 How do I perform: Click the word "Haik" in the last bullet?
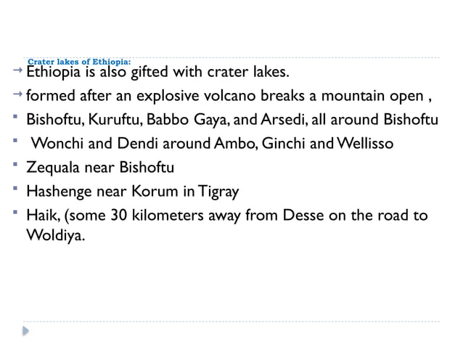(42, 216)
